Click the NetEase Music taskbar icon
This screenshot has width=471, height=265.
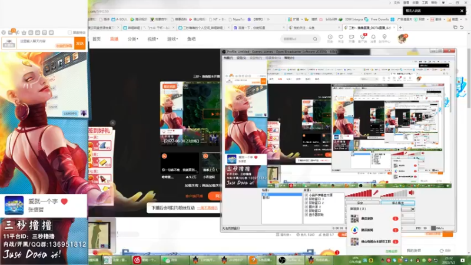tap(137, 260)
